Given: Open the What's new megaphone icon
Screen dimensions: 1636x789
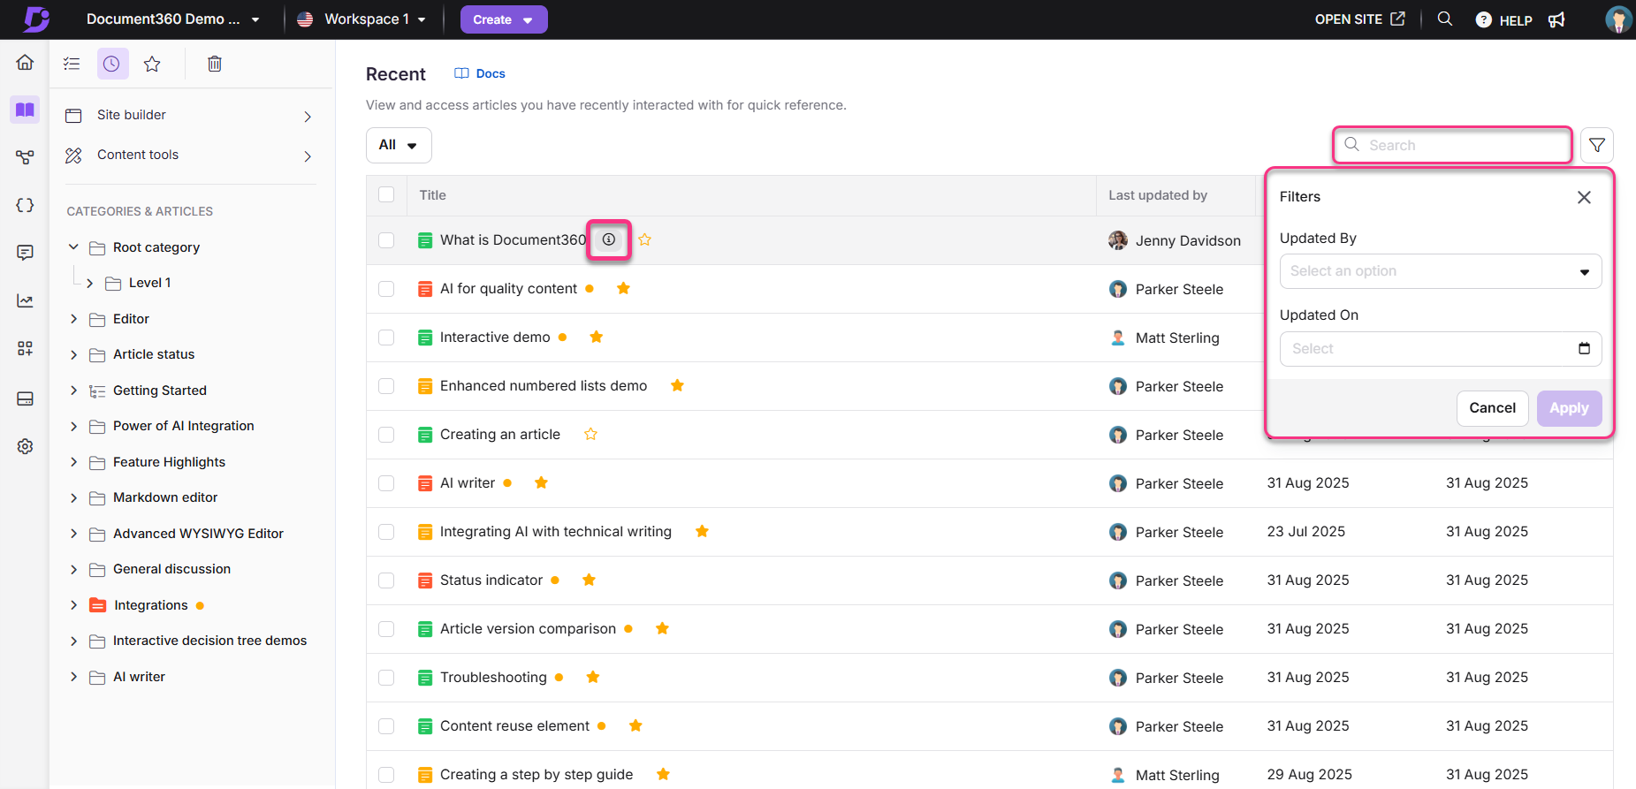Looking at the screenshot, I should pyautogui.click(x=1557, y=19).
